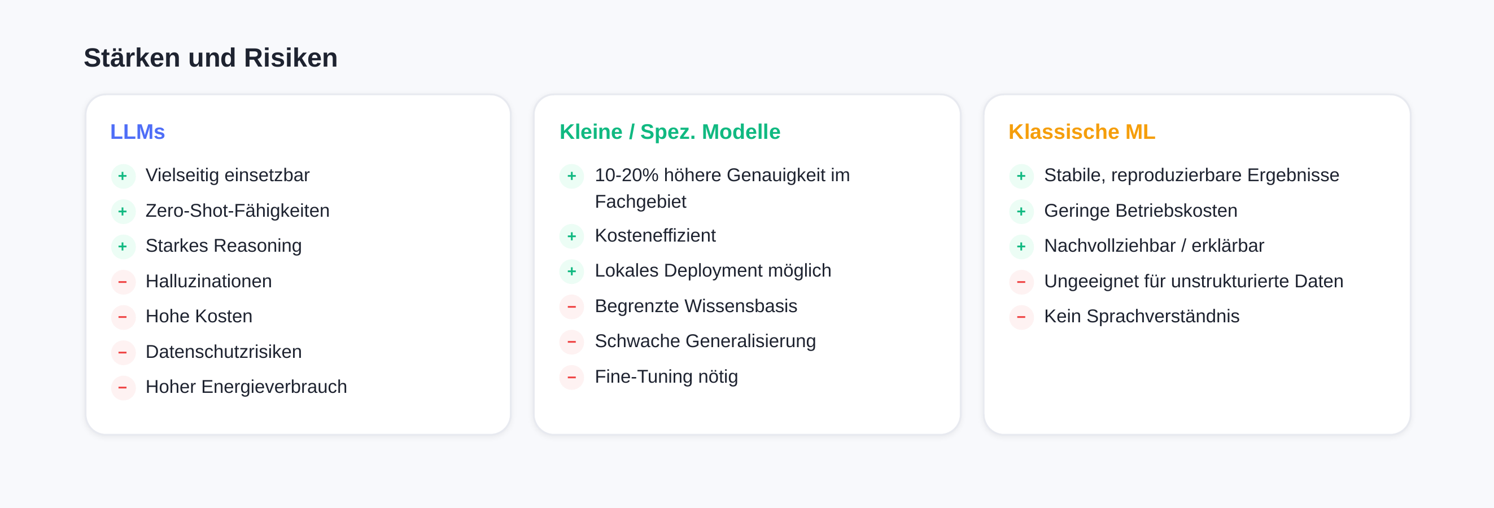Click the Hohe Kosten list entry
Screen dimensions: 1494x508
198,316
